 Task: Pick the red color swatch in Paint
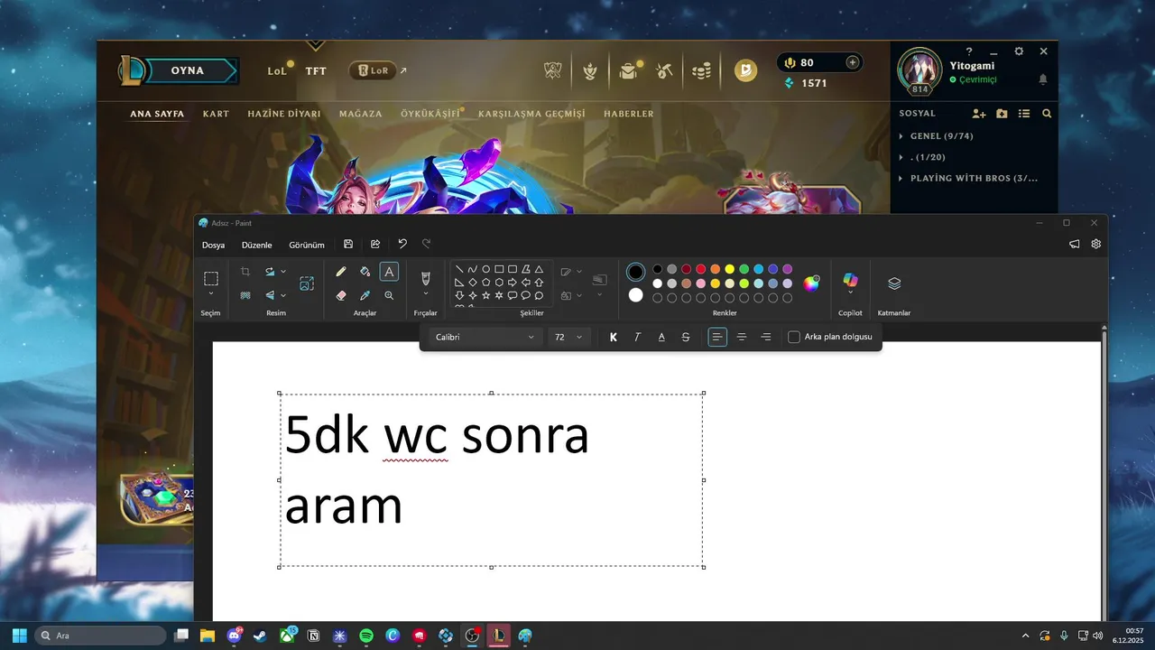point(701,269)
